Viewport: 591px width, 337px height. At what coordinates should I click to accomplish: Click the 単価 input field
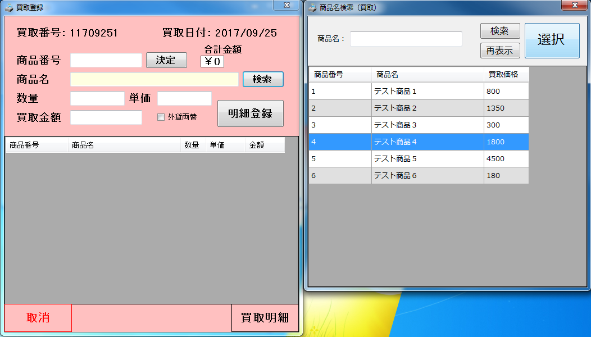(x=184, y=98)
